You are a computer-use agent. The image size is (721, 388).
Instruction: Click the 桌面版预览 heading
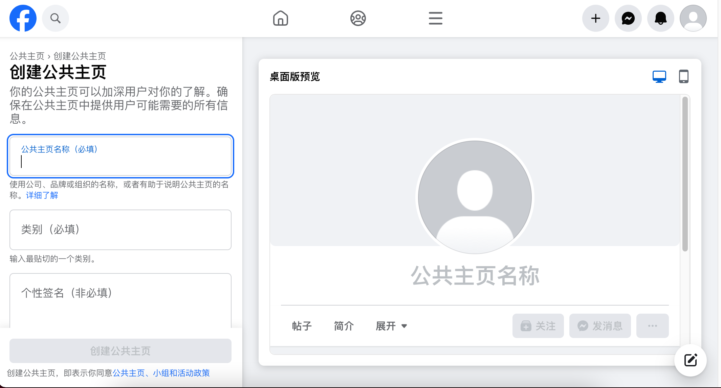(295, 77)
